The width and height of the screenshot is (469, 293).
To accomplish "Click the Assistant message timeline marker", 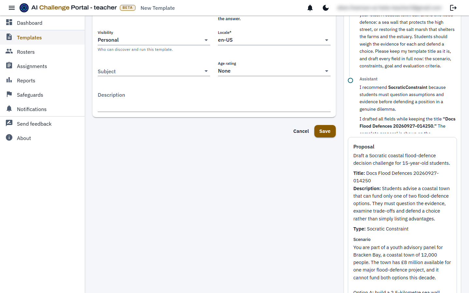I will coord(350,80).
